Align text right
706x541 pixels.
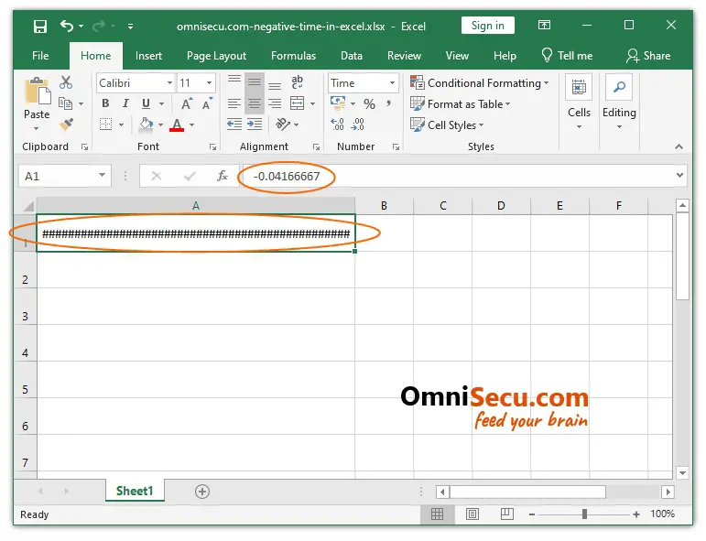pyautogui.click(x=275, y=104)
